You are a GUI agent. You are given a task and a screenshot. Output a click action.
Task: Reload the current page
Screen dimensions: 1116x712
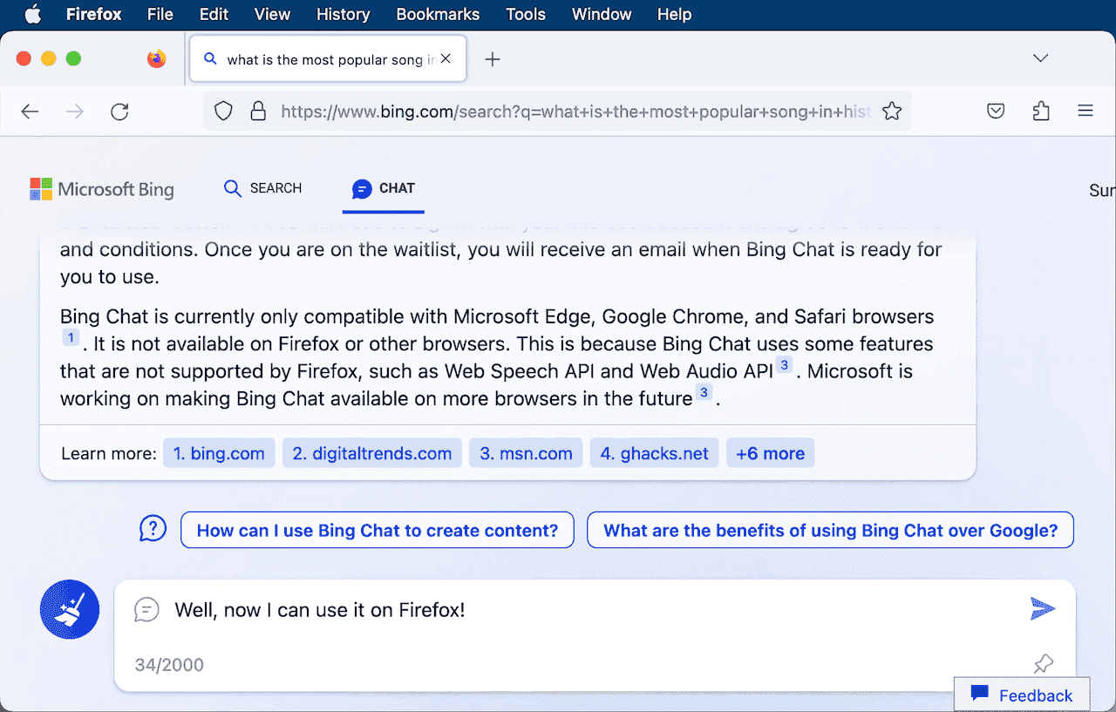[x=120, y=112]
